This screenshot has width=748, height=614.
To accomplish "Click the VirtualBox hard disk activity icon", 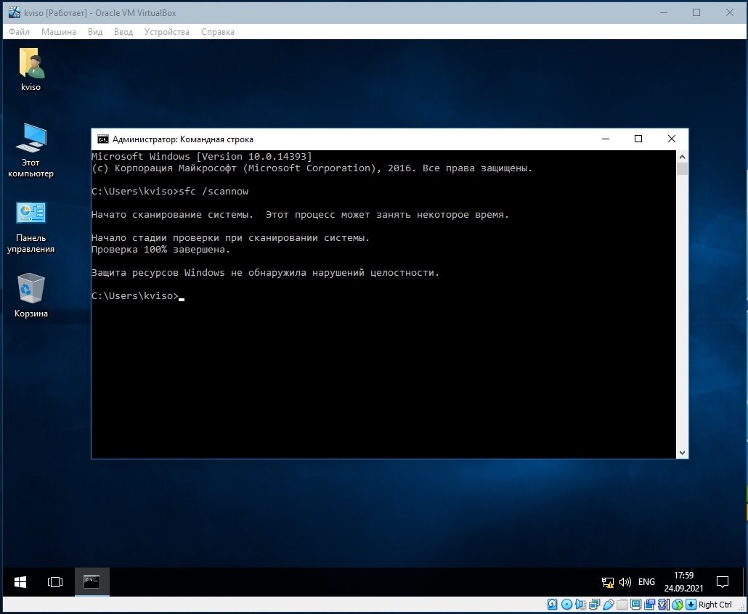I will [x=553, y=605].
